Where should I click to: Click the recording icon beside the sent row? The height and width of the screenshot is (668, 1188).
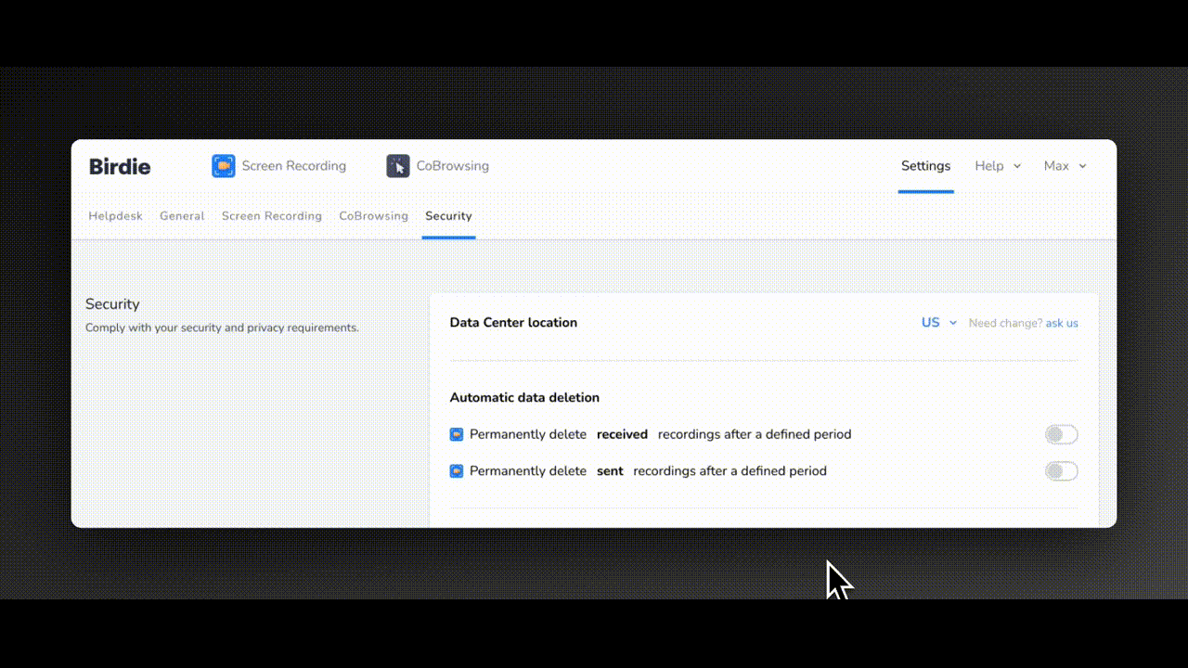457,471
